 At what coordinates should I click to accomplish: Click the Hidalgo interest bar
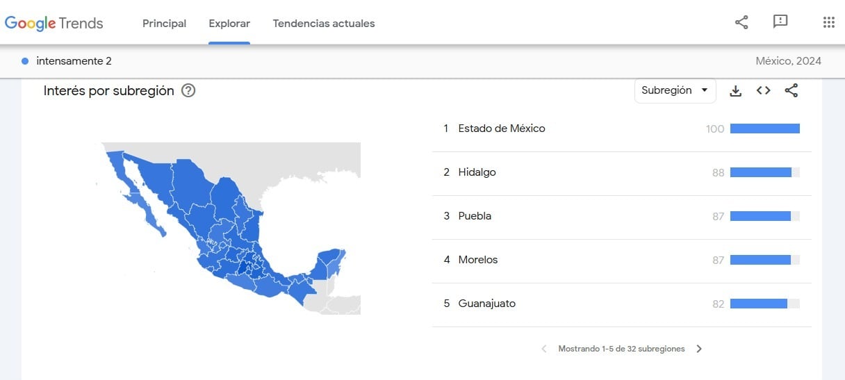[765, 172]
